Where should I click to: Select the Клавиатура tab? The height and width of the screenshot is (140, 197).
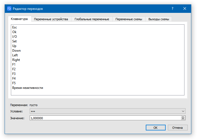point(19,19)
